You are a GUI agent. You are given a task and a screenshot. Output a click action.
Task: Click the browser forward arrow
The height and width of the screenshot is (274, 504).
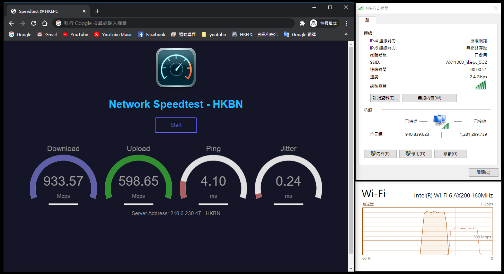[23, 23]
